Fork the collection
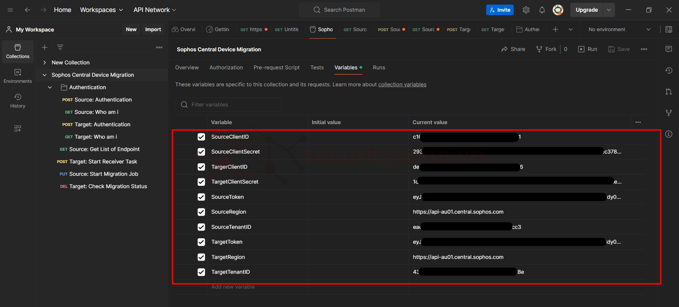679x307 pixels. tap(546, 49)
